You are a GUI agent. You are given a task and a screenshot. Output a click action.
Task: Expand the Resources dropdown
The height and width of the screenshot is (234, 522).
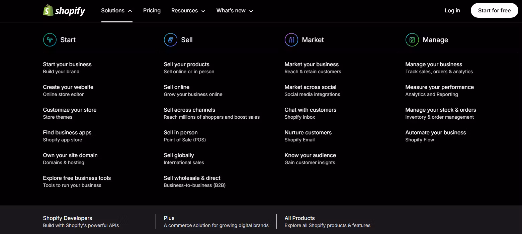coord(188,11)
